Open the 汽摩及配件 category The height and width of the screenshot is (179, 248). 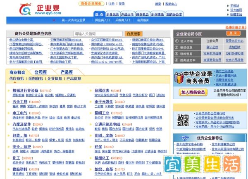coord(22,124)
